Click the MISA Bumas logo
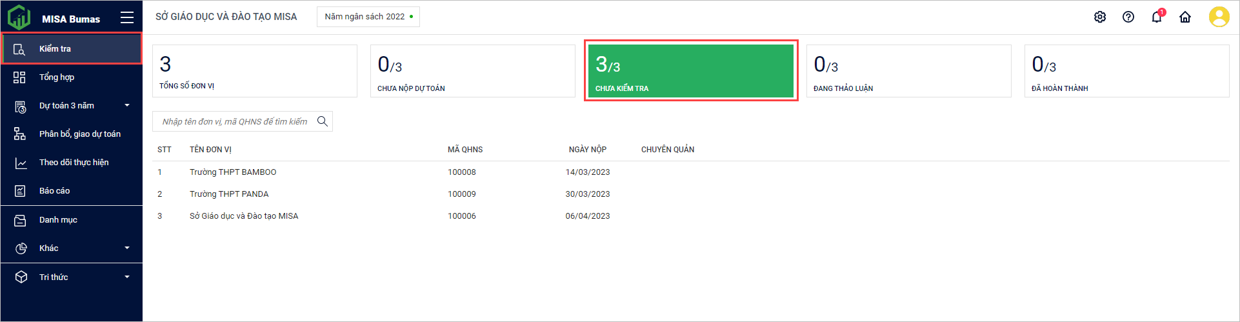This screenshot has height=322, width=1240. tap(19, 17)
